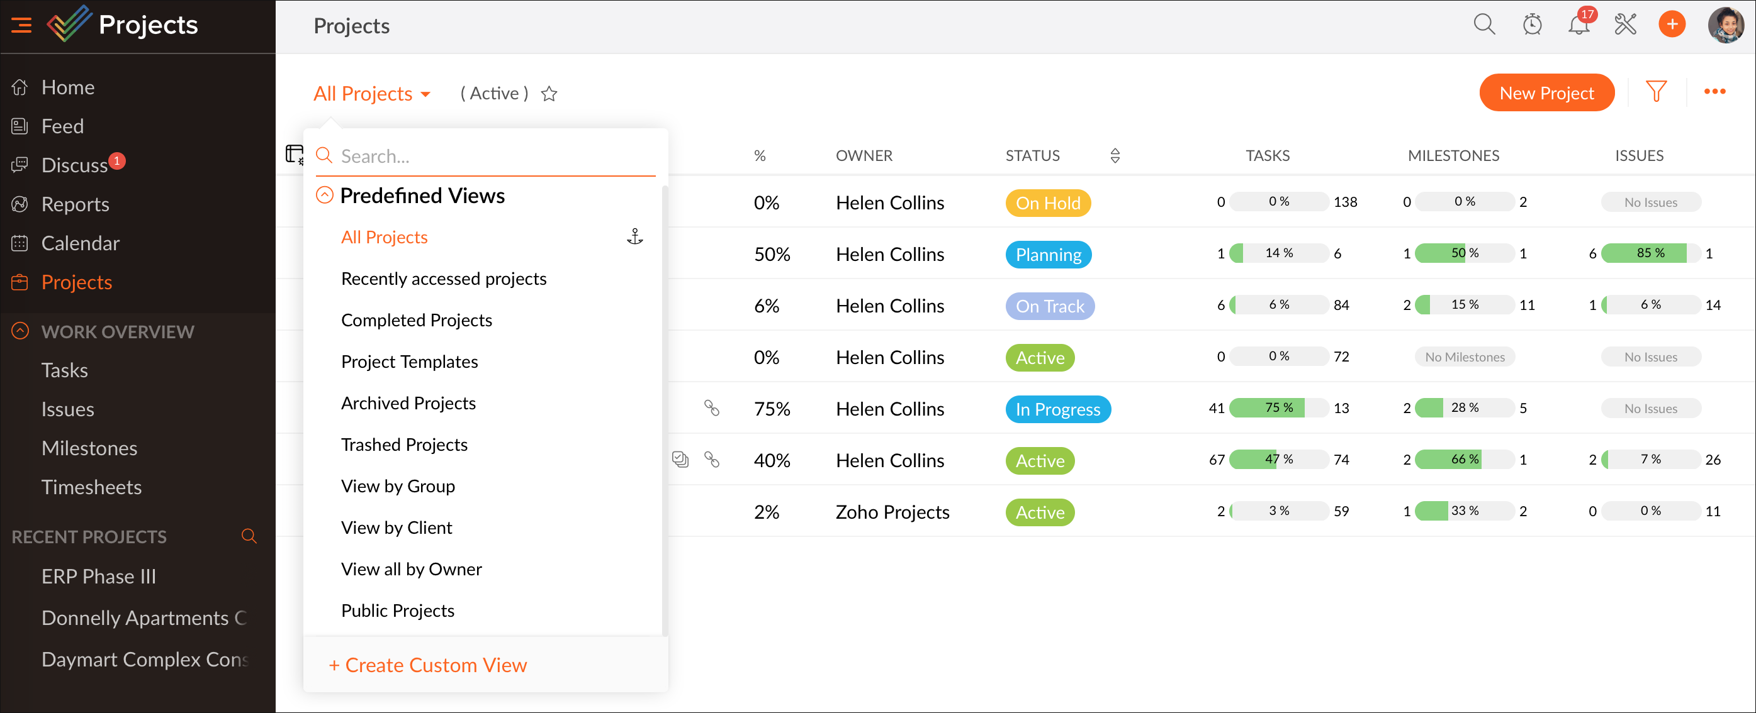Select Archived Projects view
This screenshot has width=1756, height=713.
coord(408,402)
